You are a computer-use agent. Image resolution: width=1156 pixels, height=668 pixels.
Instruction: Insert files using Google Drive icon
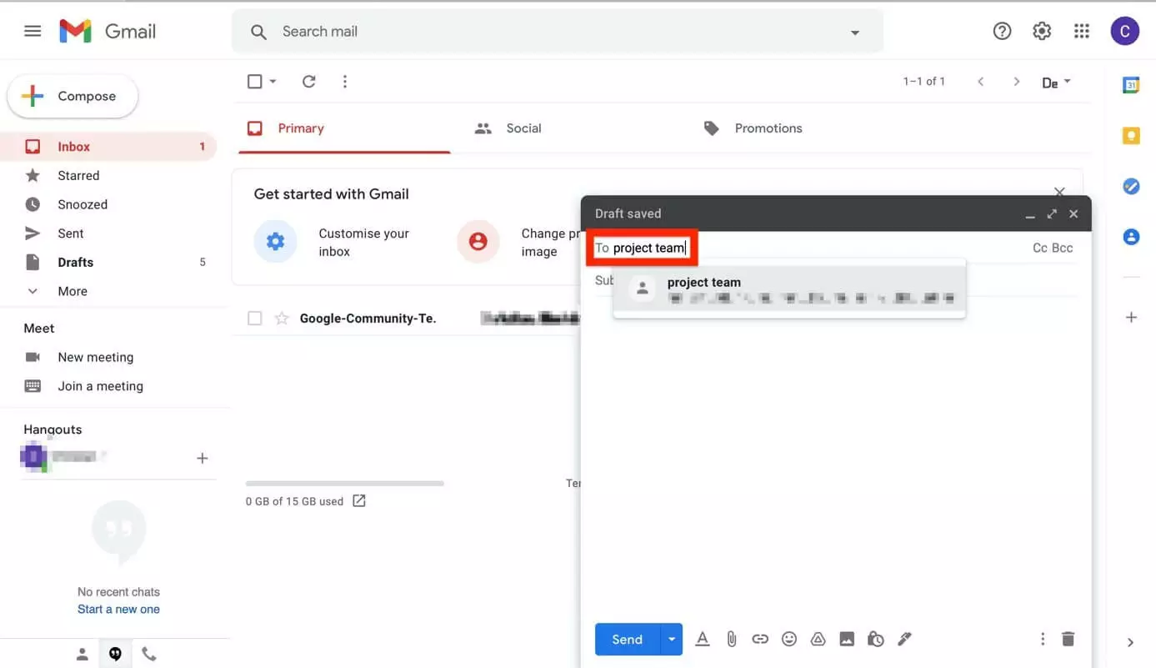tap(818, 639)
